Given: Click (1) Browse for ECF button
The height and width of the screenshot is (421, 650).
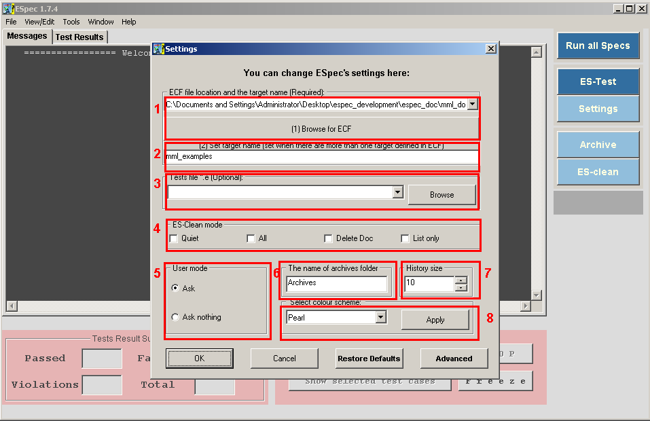Looking at the screenshot, I should 322,129.
